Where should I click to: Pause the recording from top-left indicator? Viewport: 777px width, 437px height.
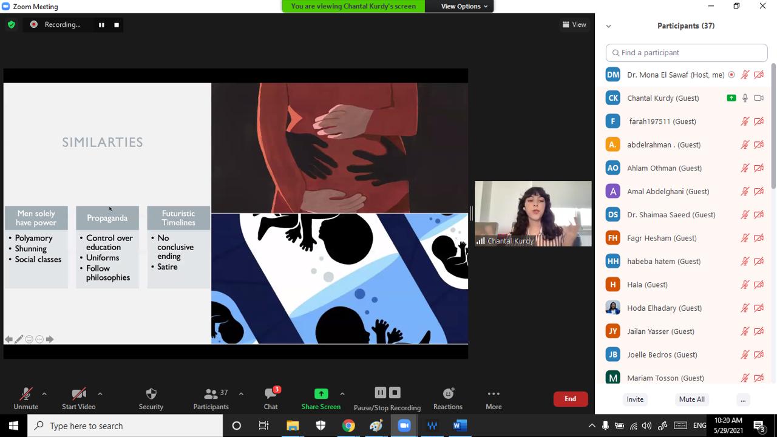(x=101, y=25)
